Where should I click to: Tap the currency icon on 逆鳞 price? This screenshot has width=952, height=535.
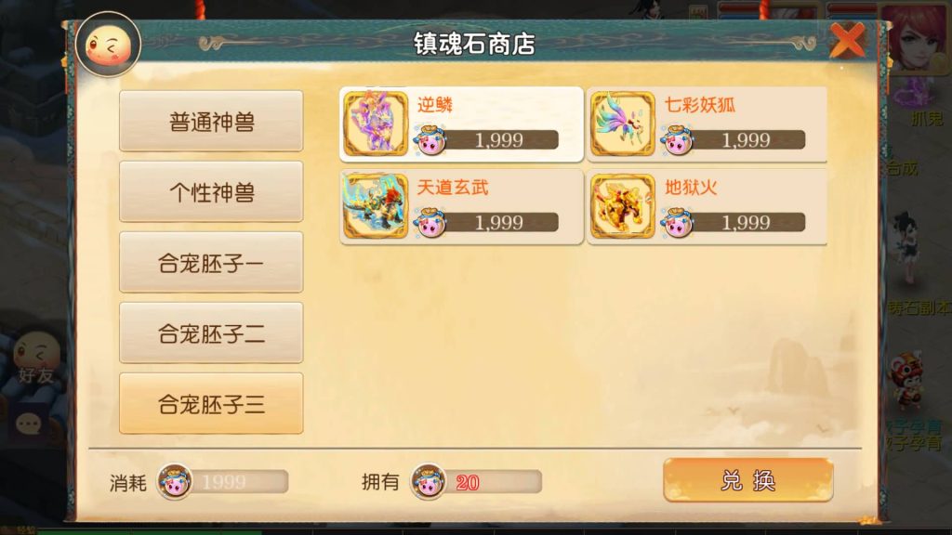430,139
